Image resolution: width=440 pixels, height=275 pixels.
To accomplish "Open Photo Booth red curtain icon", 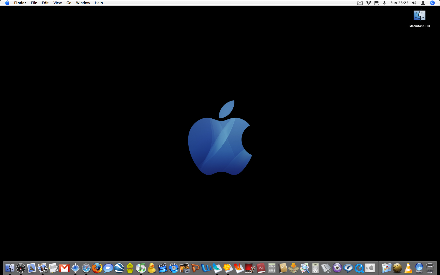I will [250, 268].
